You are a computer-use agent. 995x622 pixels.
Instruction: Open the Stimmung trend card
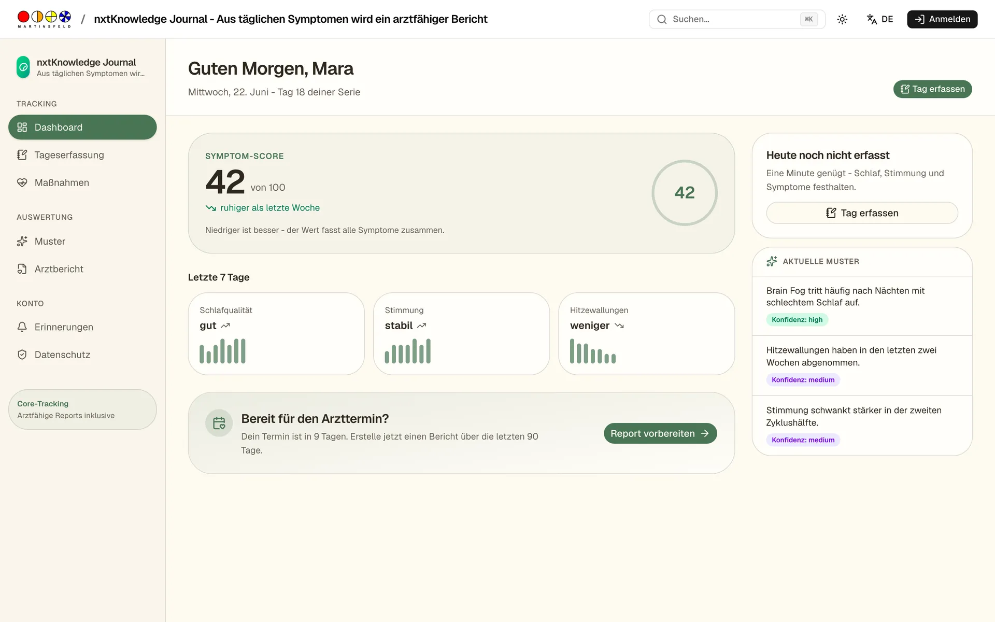[461, 334]
